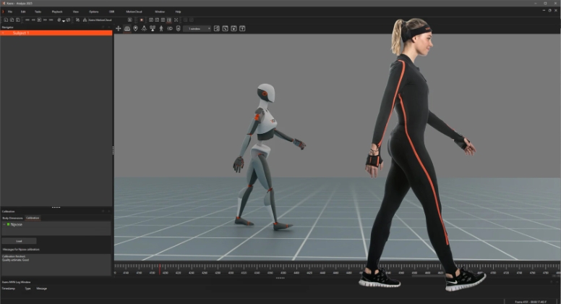The image size is (561, 304).
Task: Open the MotionCloud menu
Action: pyautogui.click(x=134, y=12)
